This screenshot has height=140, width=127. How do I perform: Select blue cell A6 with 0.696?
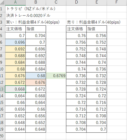click(x=15, y=42)
